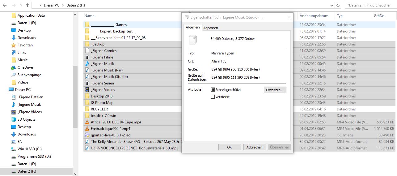
Task: Click the _Eigene Musik note icon in file list
Action: [87, 64]
